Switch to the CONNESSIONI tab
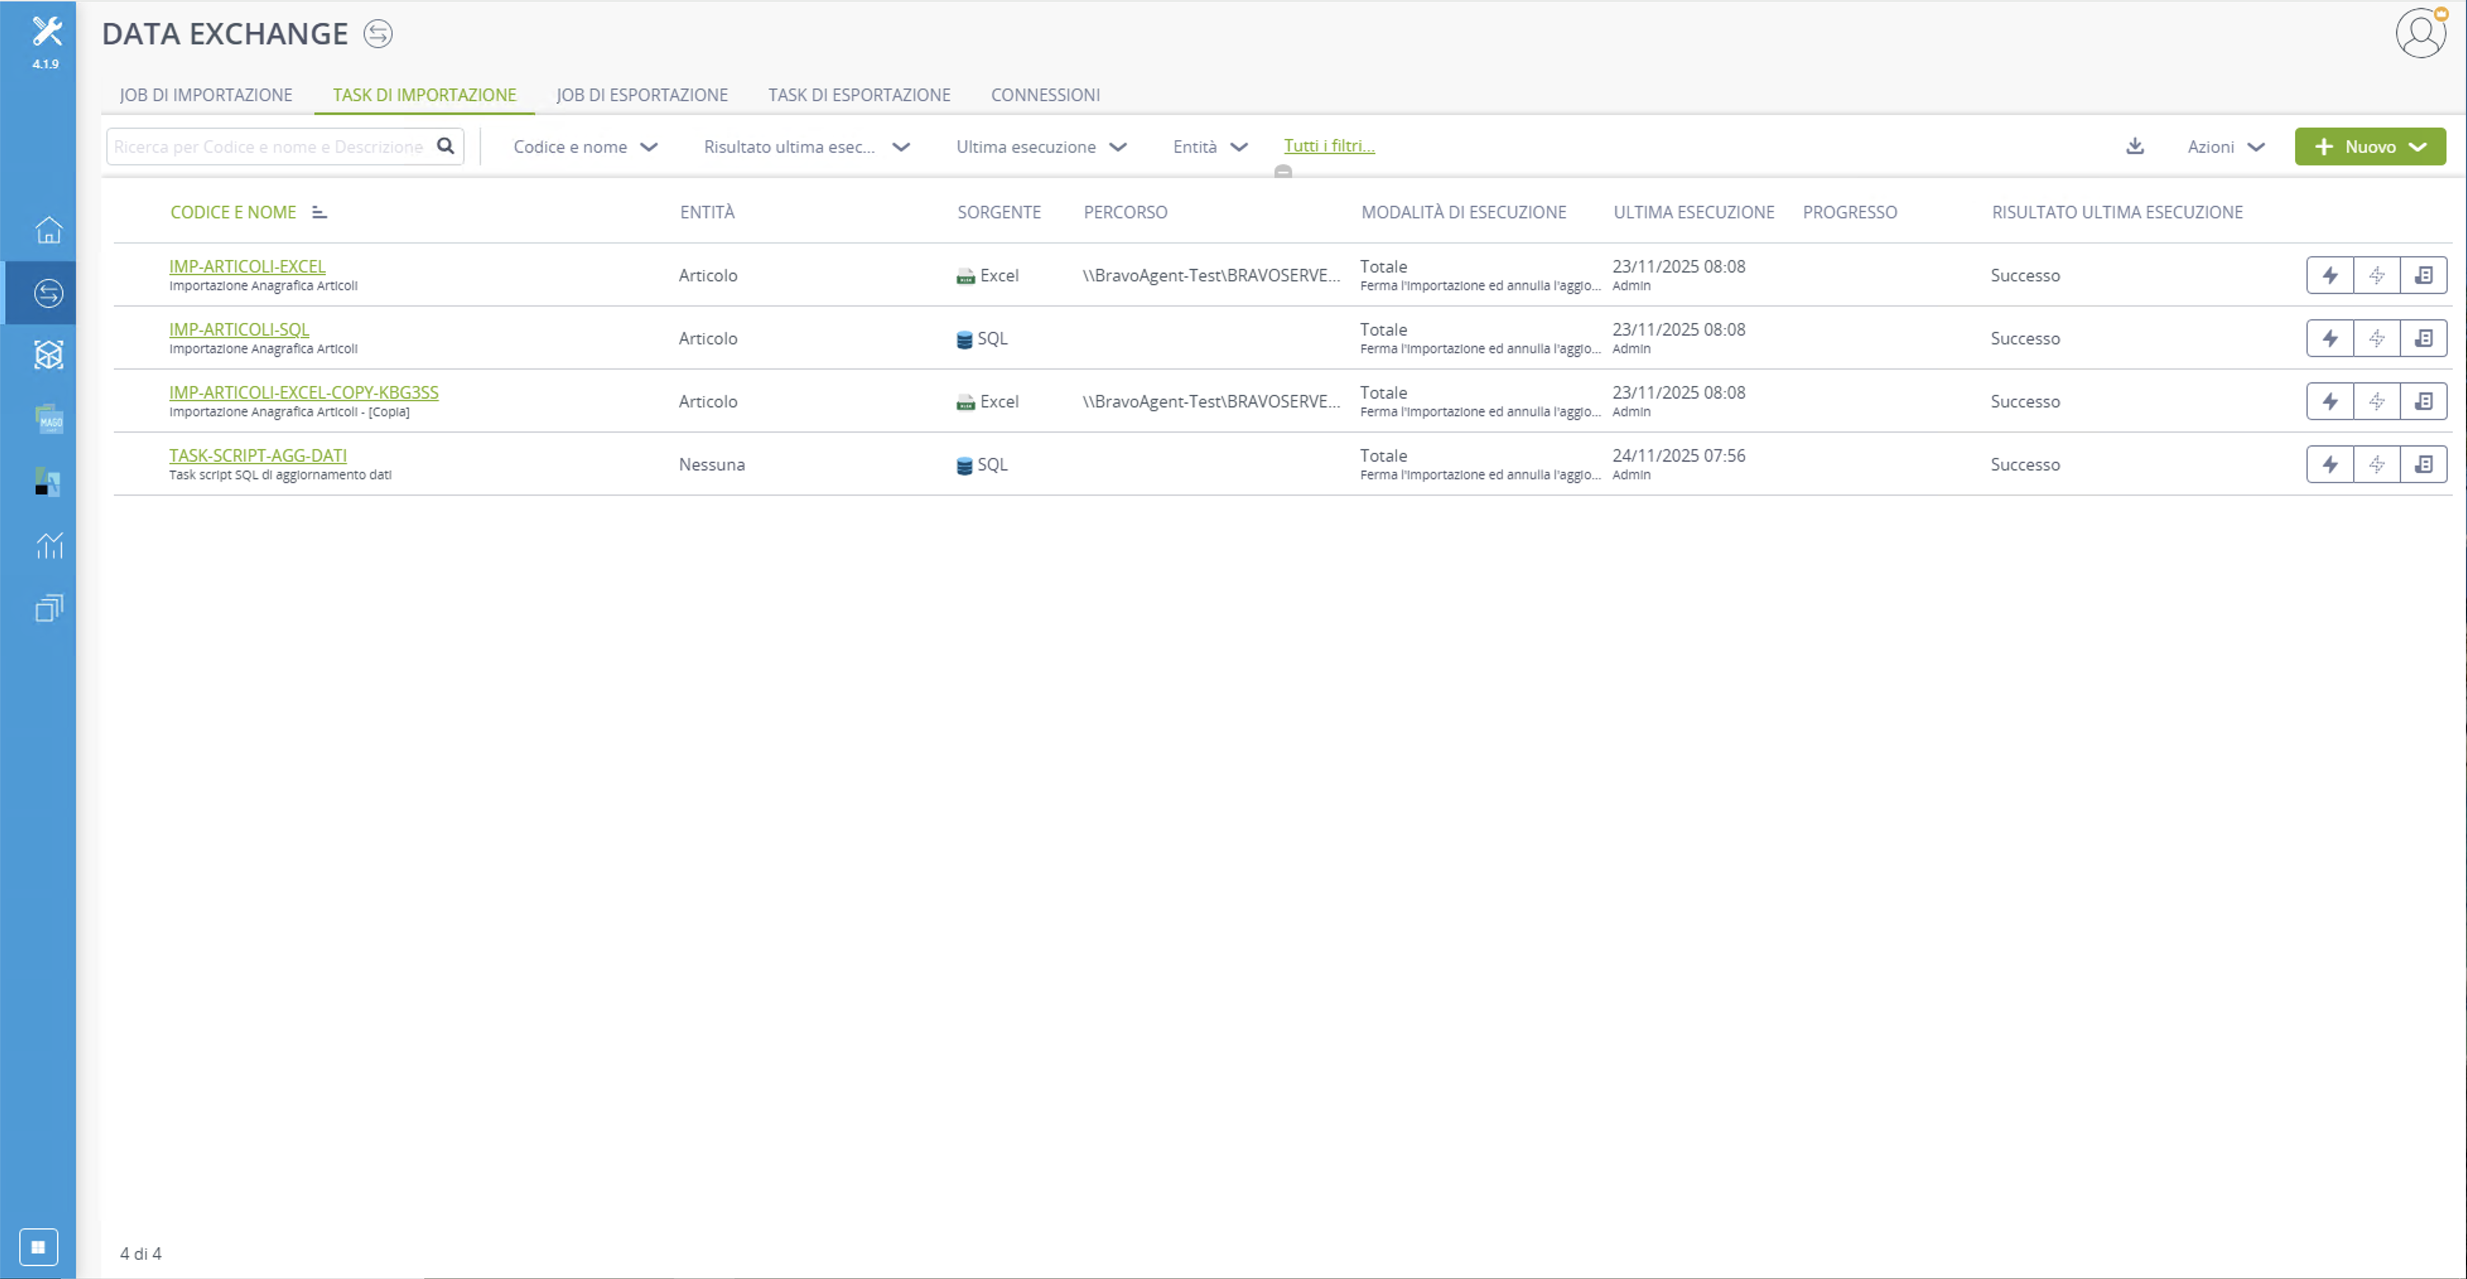This screenshot has width=2467, height=1279. 1045,95
